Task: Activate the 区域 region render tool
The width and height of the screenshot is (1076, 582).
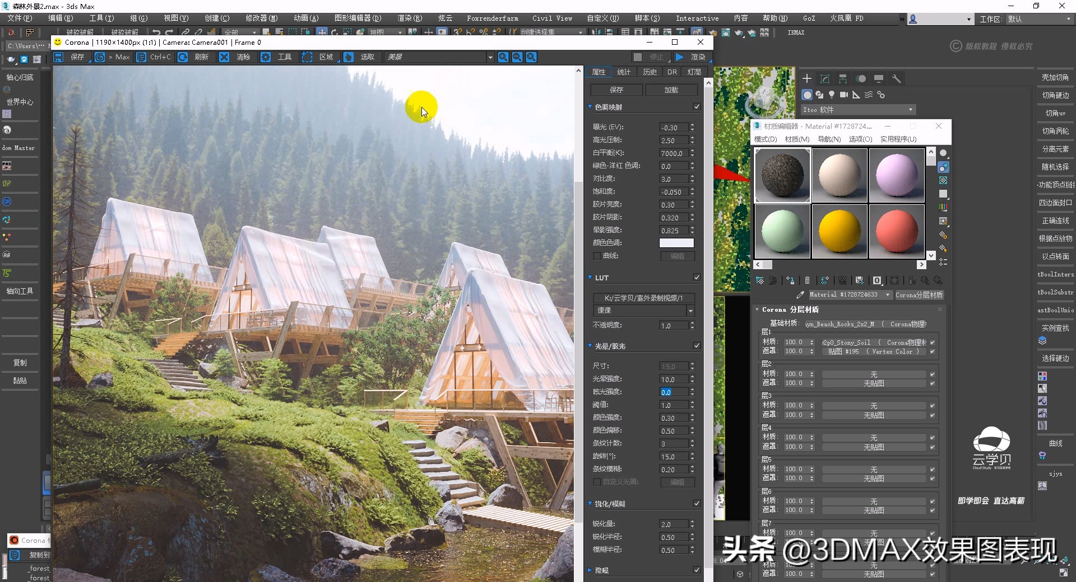Action: (307, 57)
